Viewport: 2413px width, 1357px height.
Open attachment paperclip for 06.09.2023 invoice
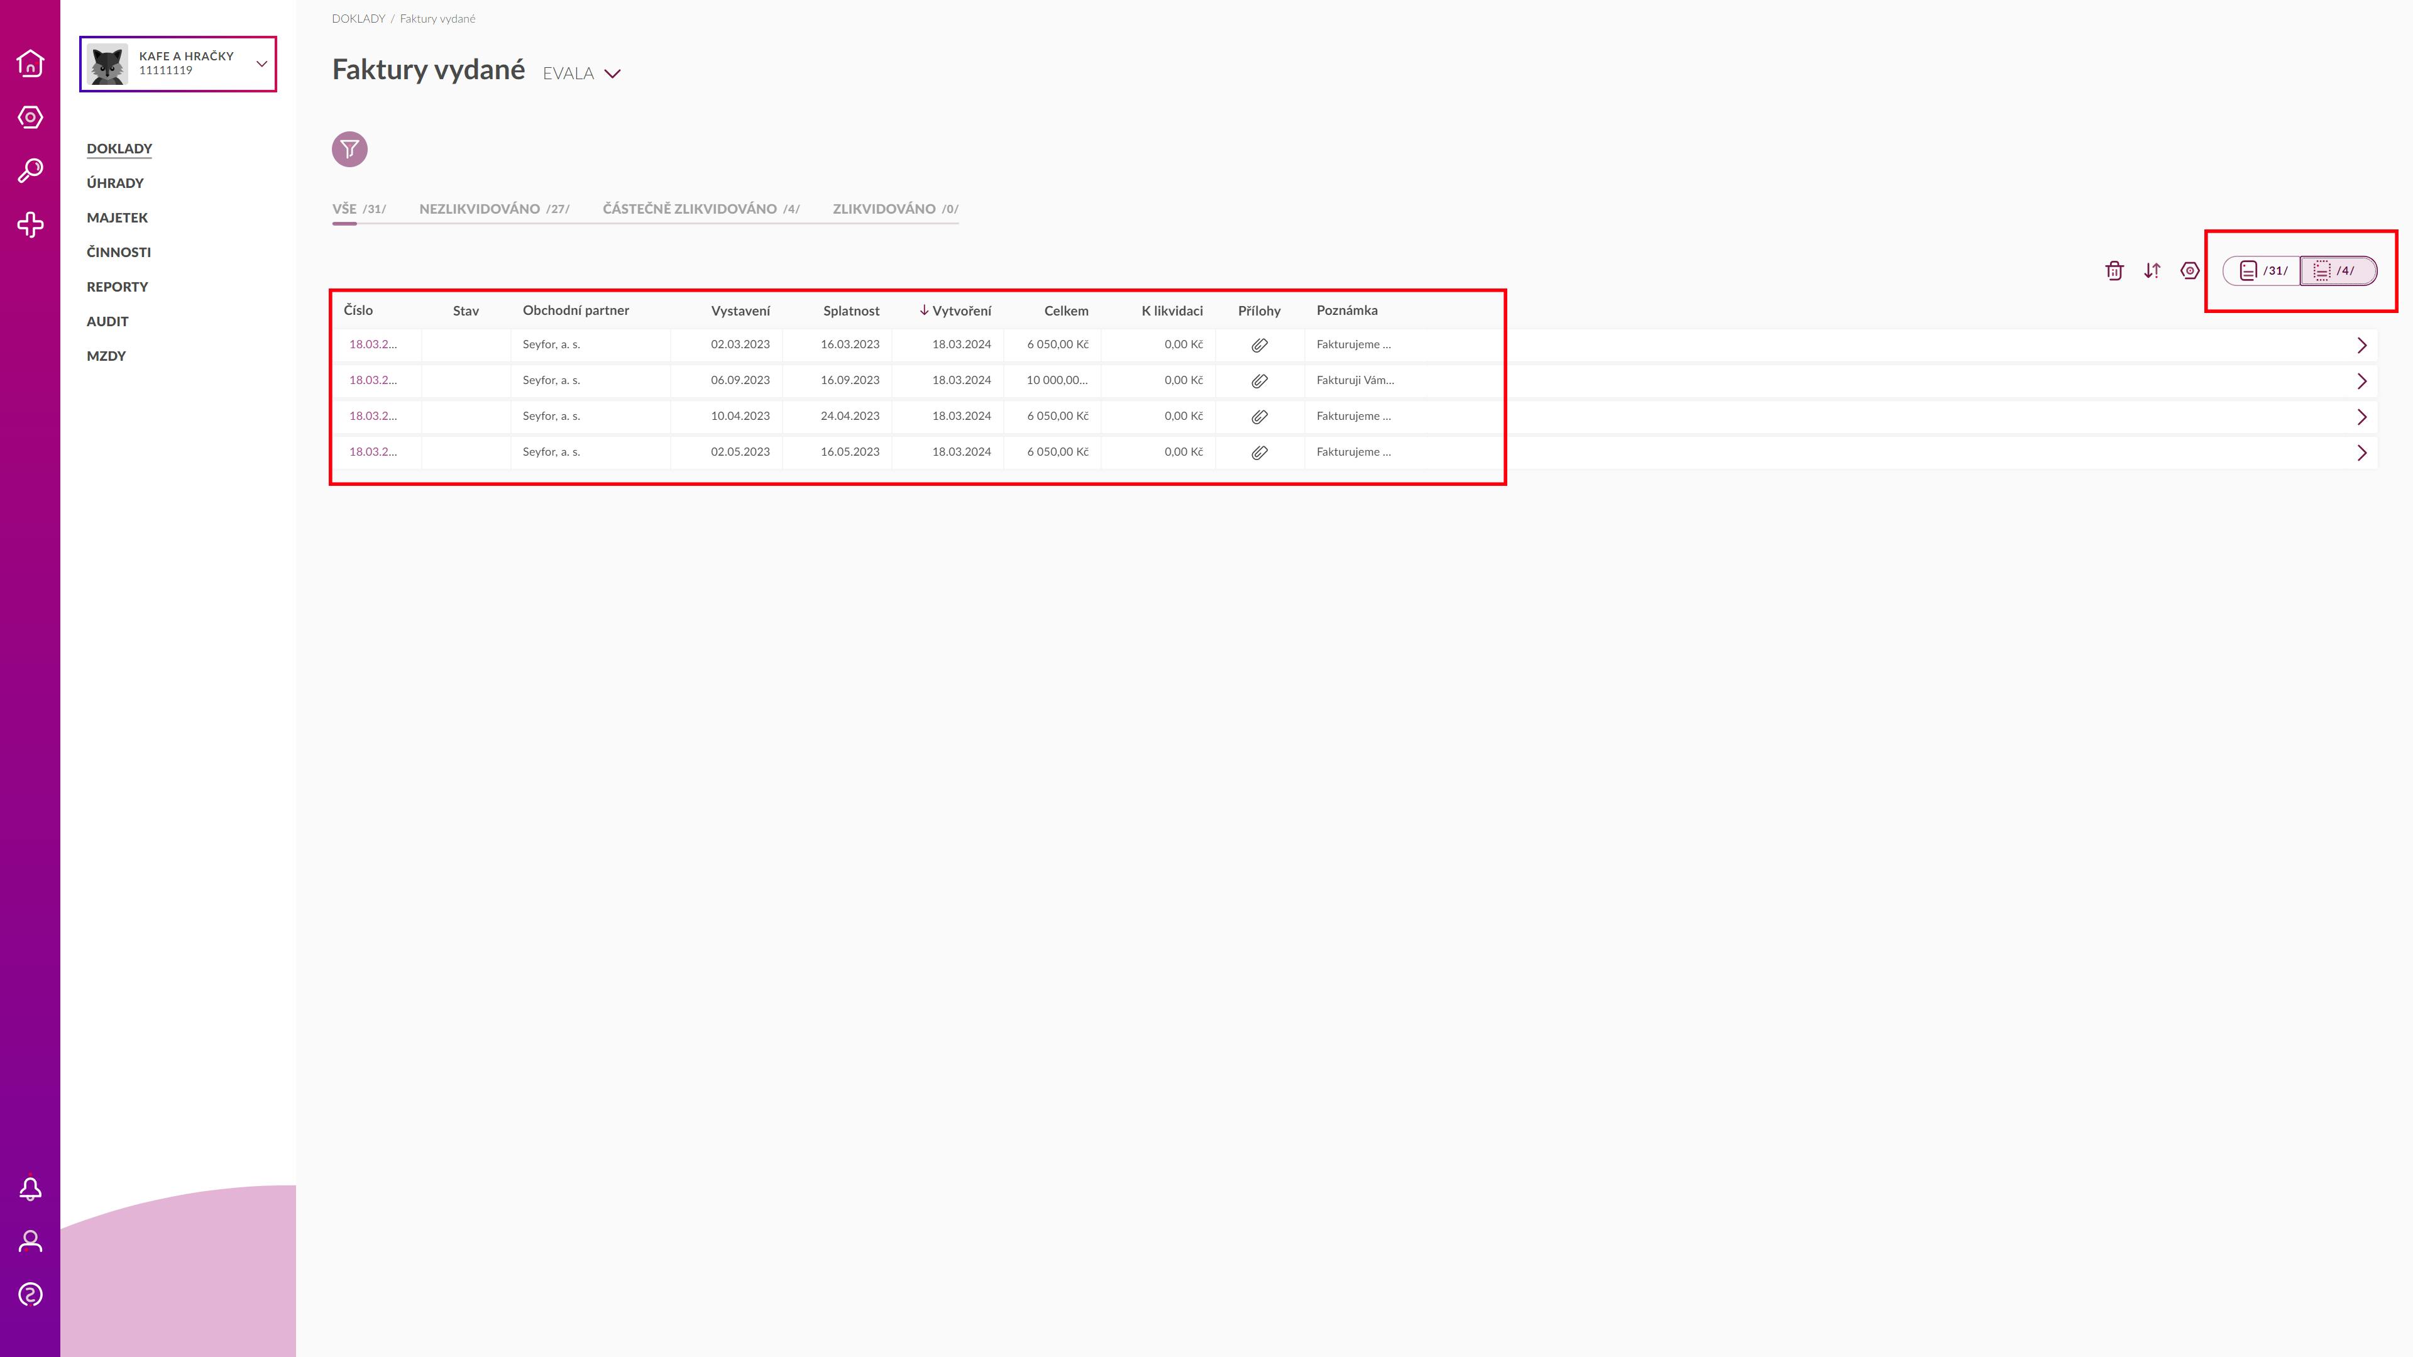(1260, 381)
